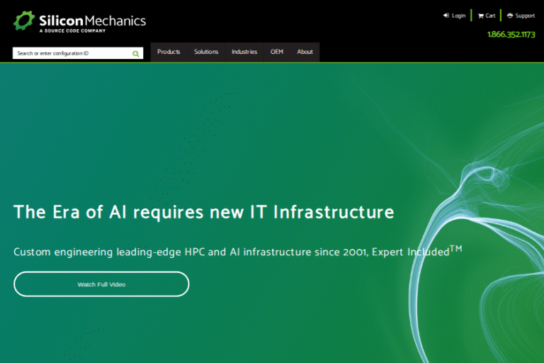
Task: Open the Industries menu
Action: click(x=244, y=52)
